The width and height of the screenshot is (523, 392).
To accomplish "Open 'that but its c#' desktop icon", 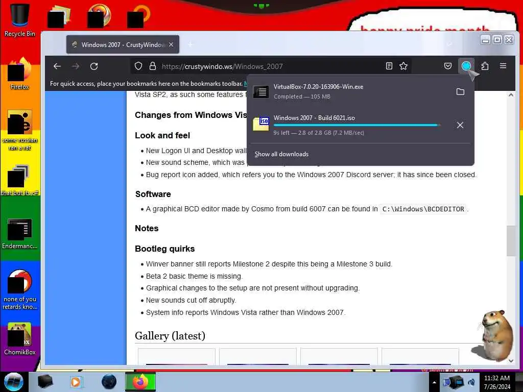I will coord(20,180).
